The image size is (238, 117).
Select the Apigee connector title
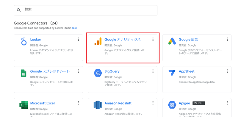184,103
